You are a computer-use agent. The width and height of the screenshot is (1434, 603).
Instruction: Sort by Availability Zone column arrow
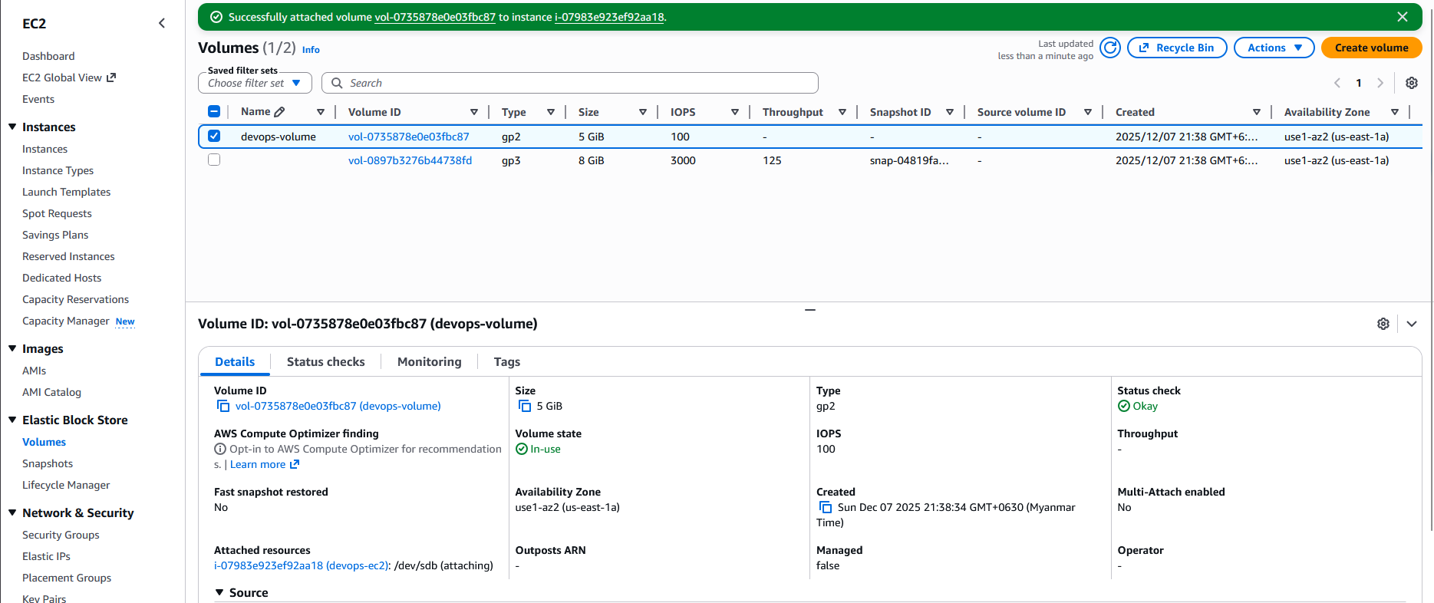[x=1395, y=112]
